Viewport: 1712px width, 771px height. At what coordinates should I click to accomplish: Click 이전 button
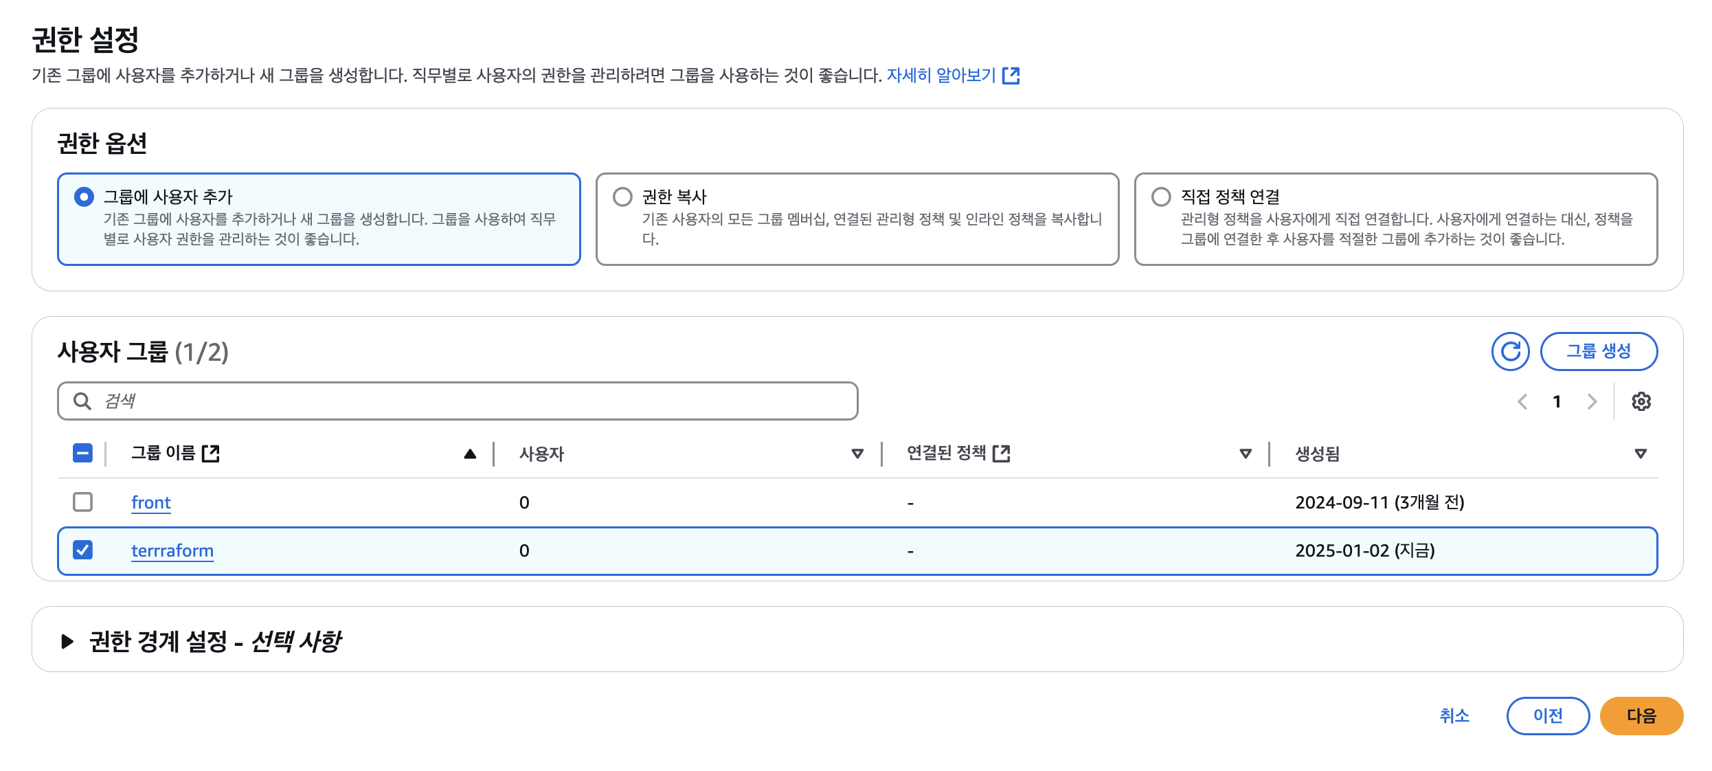coord(1548,716)
